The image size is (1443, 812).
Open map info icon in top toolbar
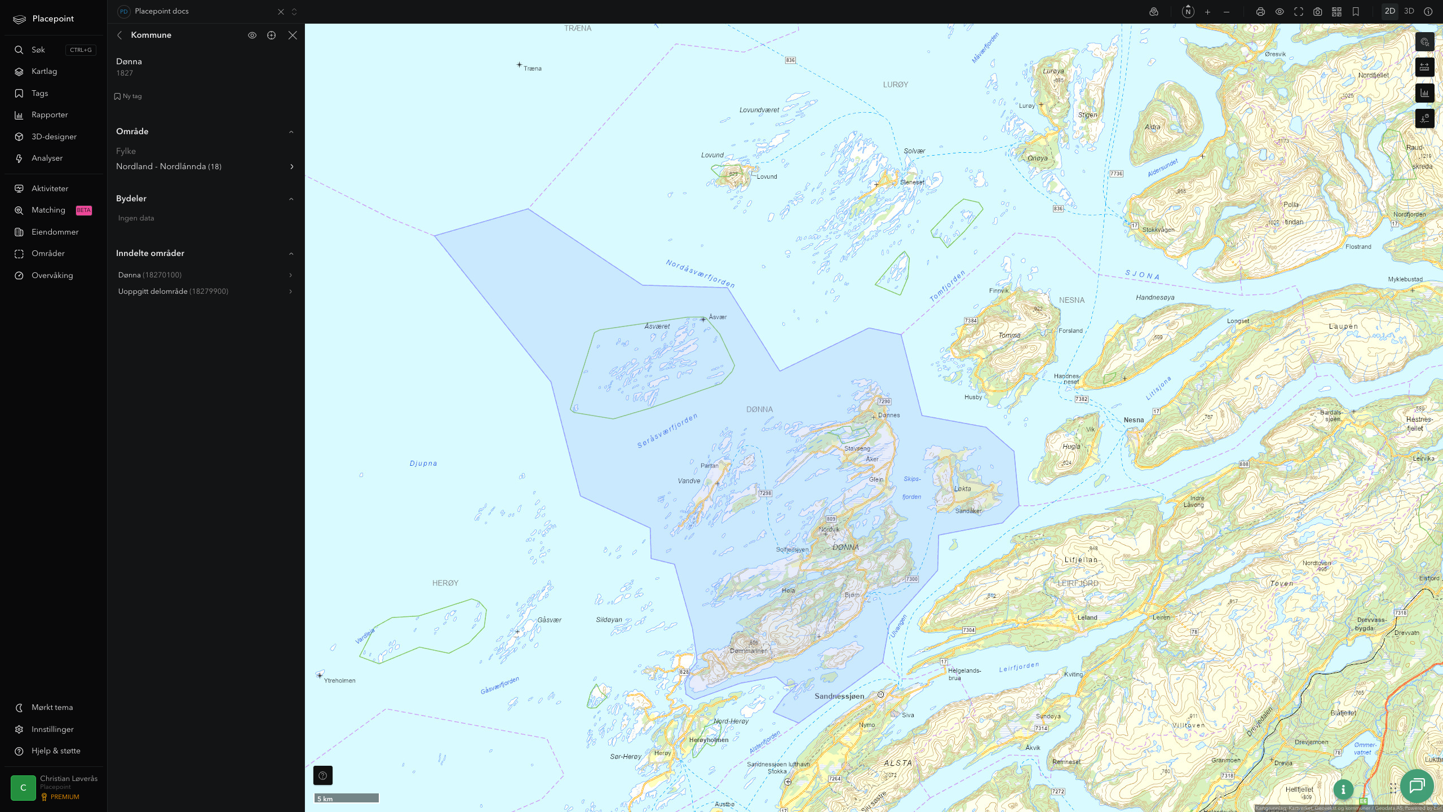tap(1428, 12)
